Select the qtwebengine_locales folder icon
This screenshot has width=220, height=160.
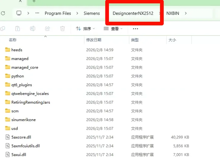(x=8, y=93)
